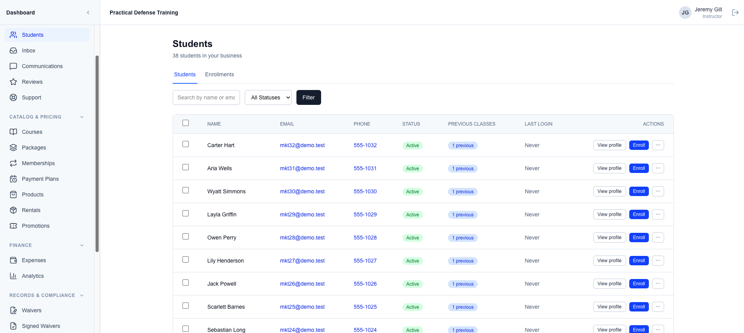Click the Payment Plans calendar icon
Screen dimensions: 744x333
13,179
